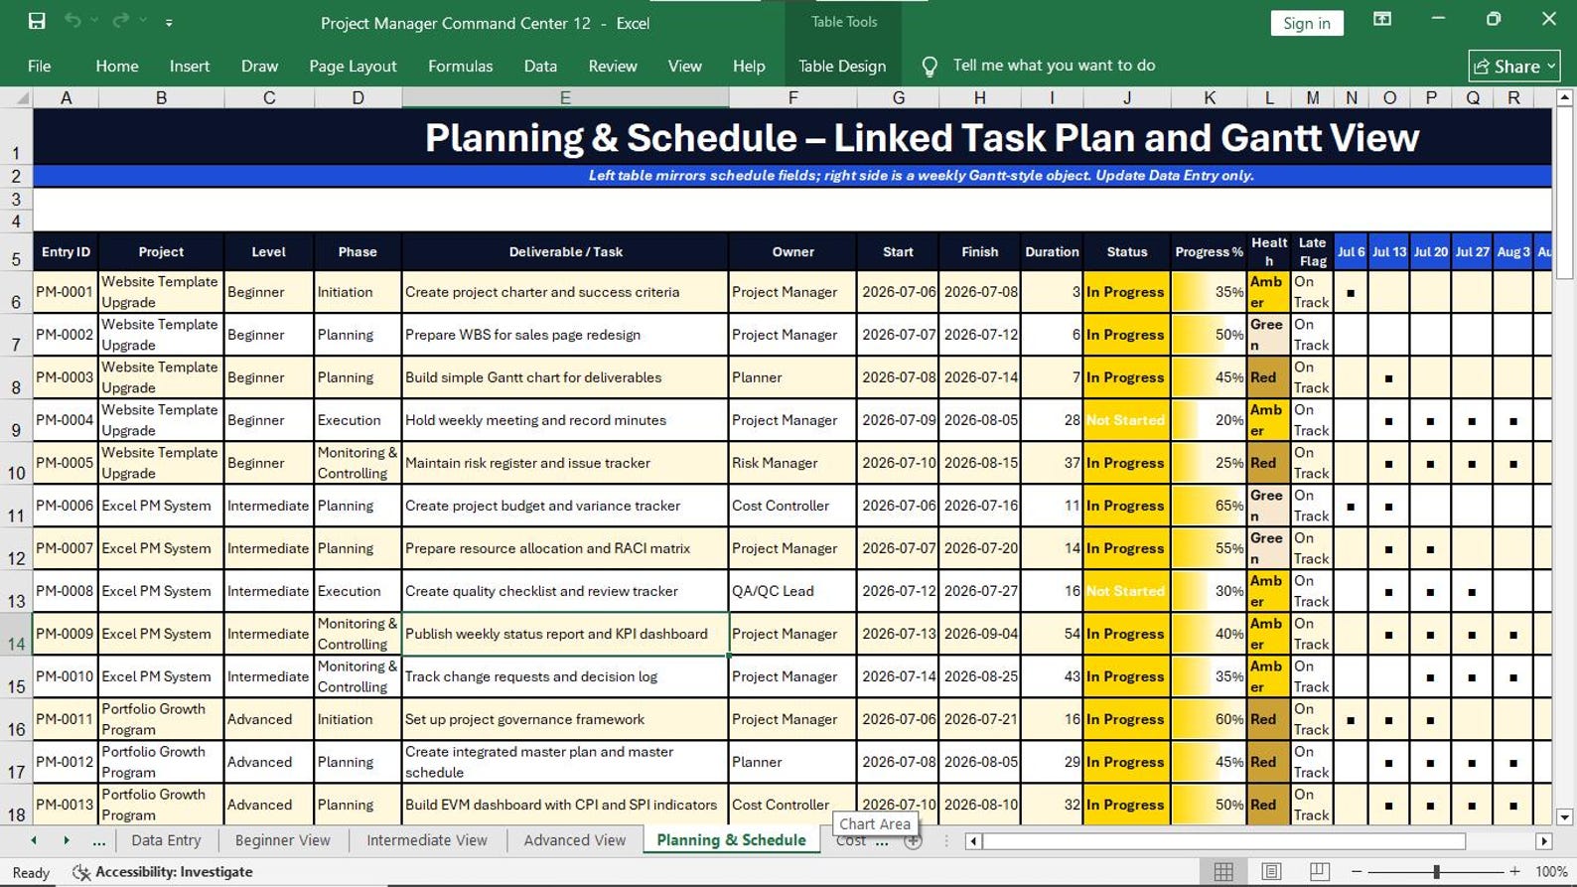
Task: Click the zoom in plus button
Action: pos(1514,871)
